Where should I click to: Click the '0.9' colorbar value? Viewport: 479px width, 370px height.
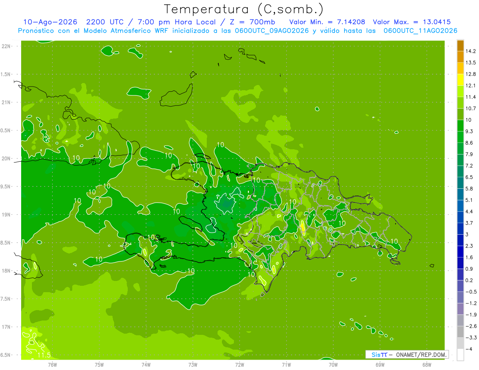(469, 269)
